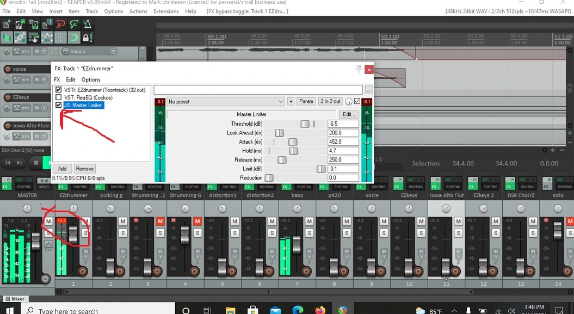Viewport: 574px width, 314px height.
Task: Toggle the VSTi EZdrummer checkbox
Action: coord(58,90)
